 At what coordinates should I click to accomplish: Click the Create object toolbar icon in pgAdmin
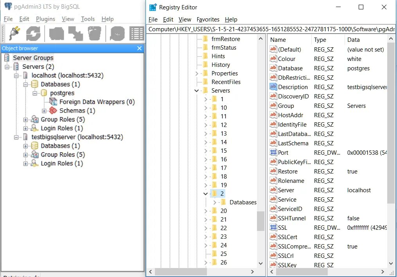(x=75, y=33)
